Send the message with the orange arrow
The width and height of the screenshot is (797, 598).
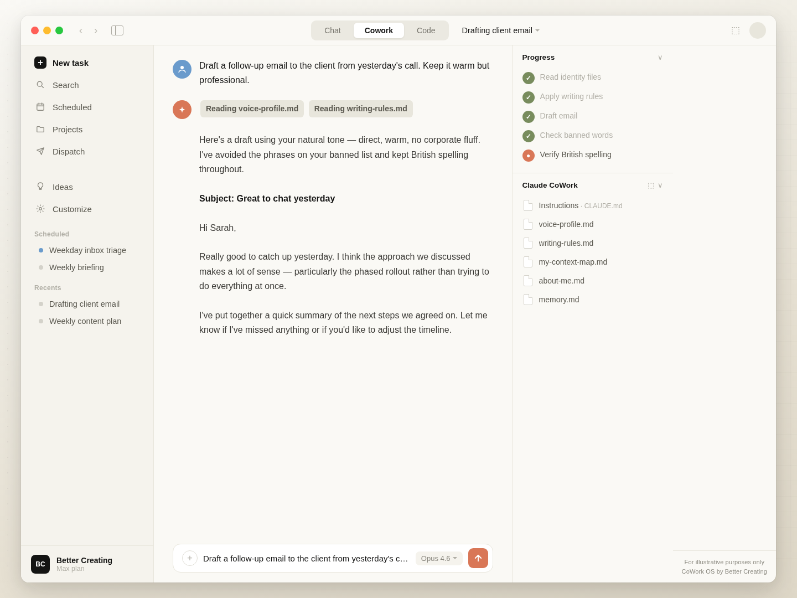pos(478,558)
